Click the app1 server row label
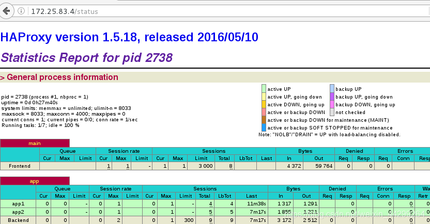 (x=18, y=204)
